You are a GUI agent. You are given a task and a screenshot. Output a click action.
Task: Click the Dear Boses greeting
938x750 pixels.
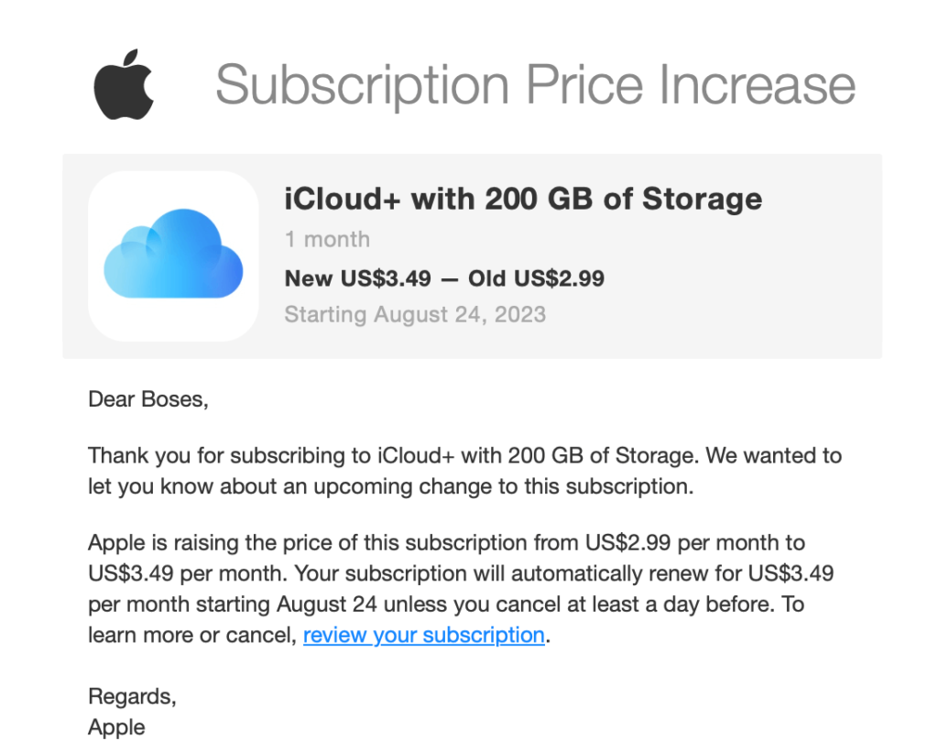coord(148,399)
